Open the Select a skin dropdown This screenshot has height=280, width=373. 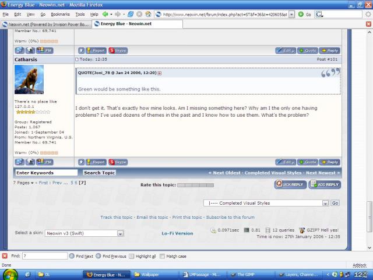pyautogui.click(x=84, y=233)
